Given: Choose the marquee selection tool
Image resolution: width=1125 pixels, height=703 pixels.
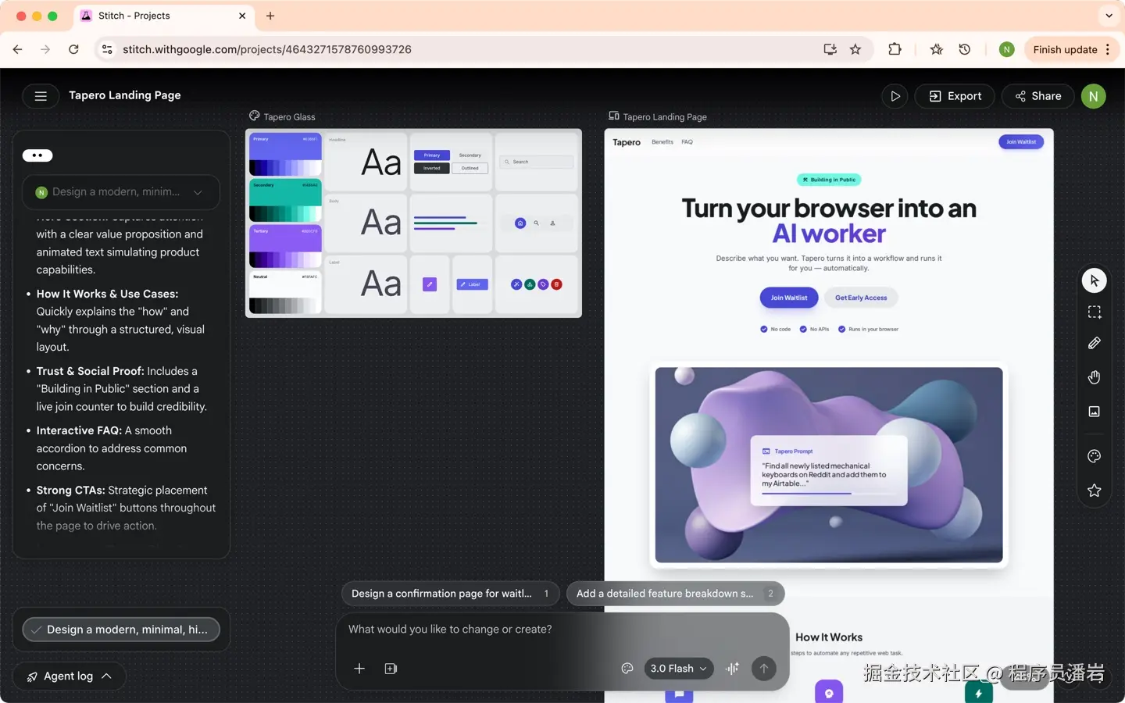Looking at the screenshot, I should pyautogui.click(x=1095, y=312).
